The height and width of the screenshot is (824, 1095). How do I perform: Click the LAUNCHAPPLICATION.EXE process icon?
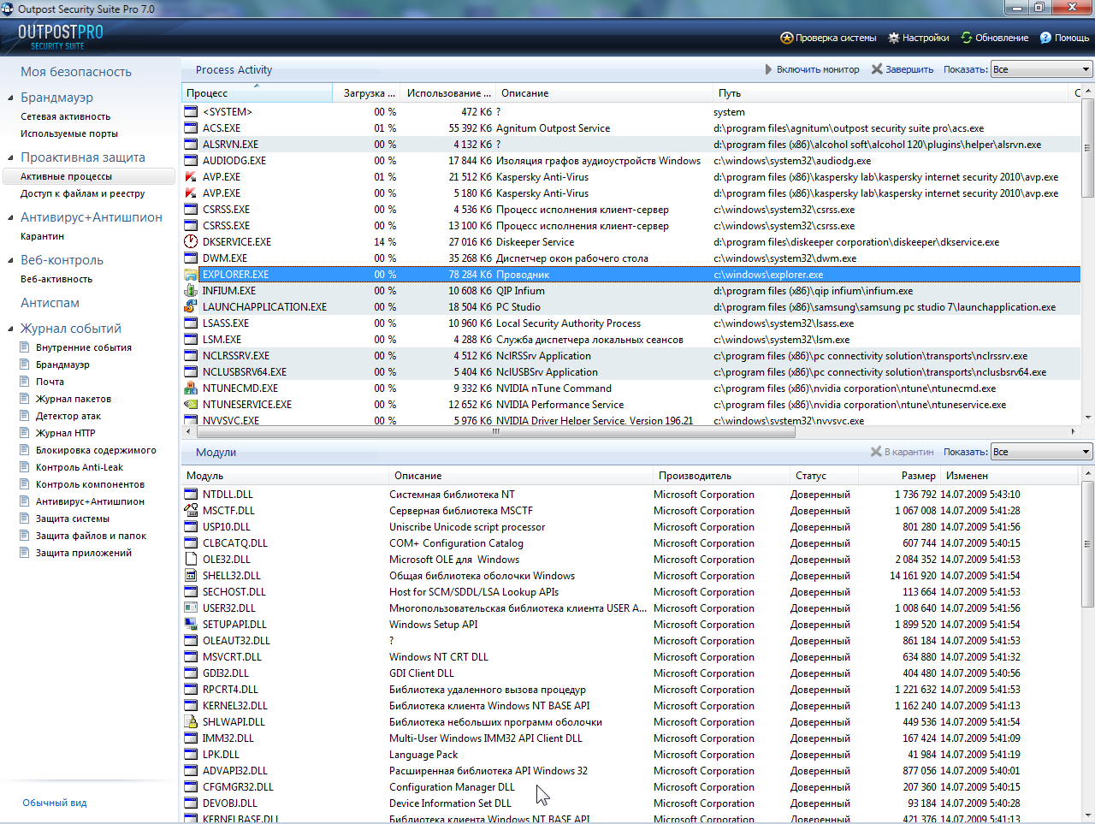[191, 307]
